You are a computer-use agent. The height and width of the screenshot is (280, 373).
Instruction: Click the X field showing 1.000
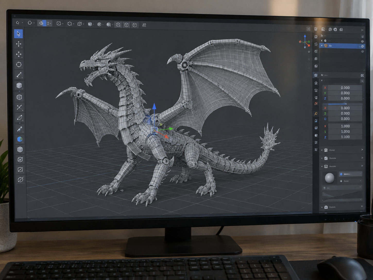(345, 126)
